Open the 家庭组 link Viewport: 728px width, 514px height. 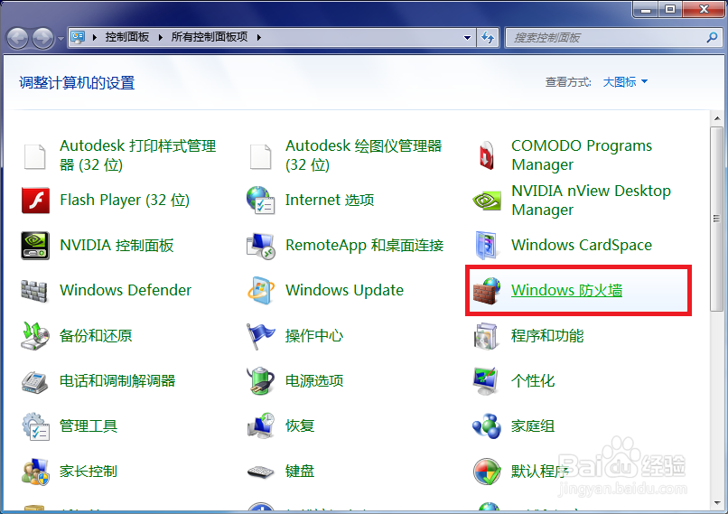click(533, 425)
